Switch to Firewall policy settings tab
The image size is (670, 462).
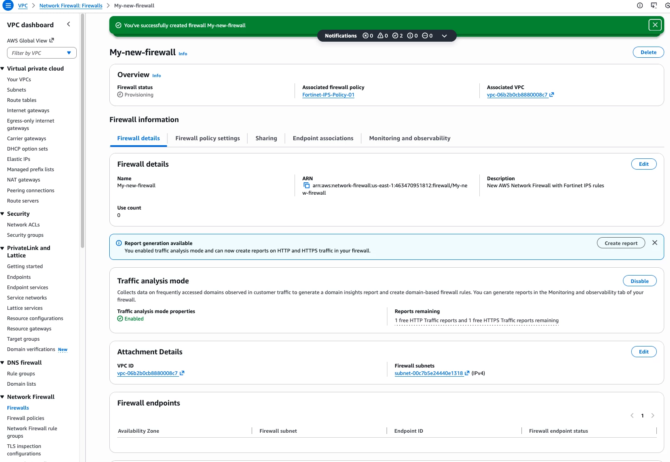208,138
